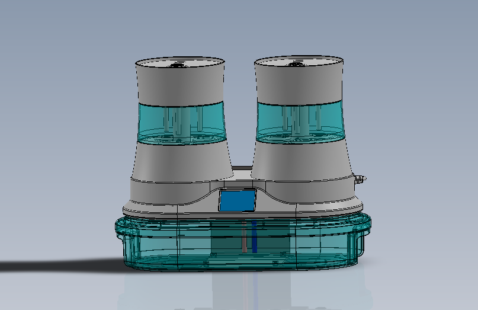Click the left tower's top cap

pos(180,62)
